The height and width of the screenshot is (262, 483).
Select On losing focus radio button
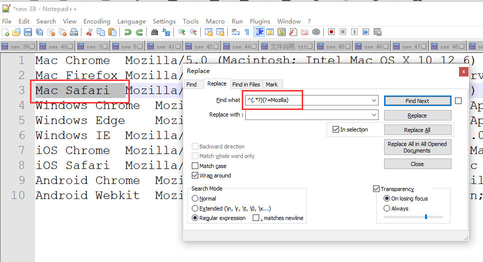click(x=387, y=198)
